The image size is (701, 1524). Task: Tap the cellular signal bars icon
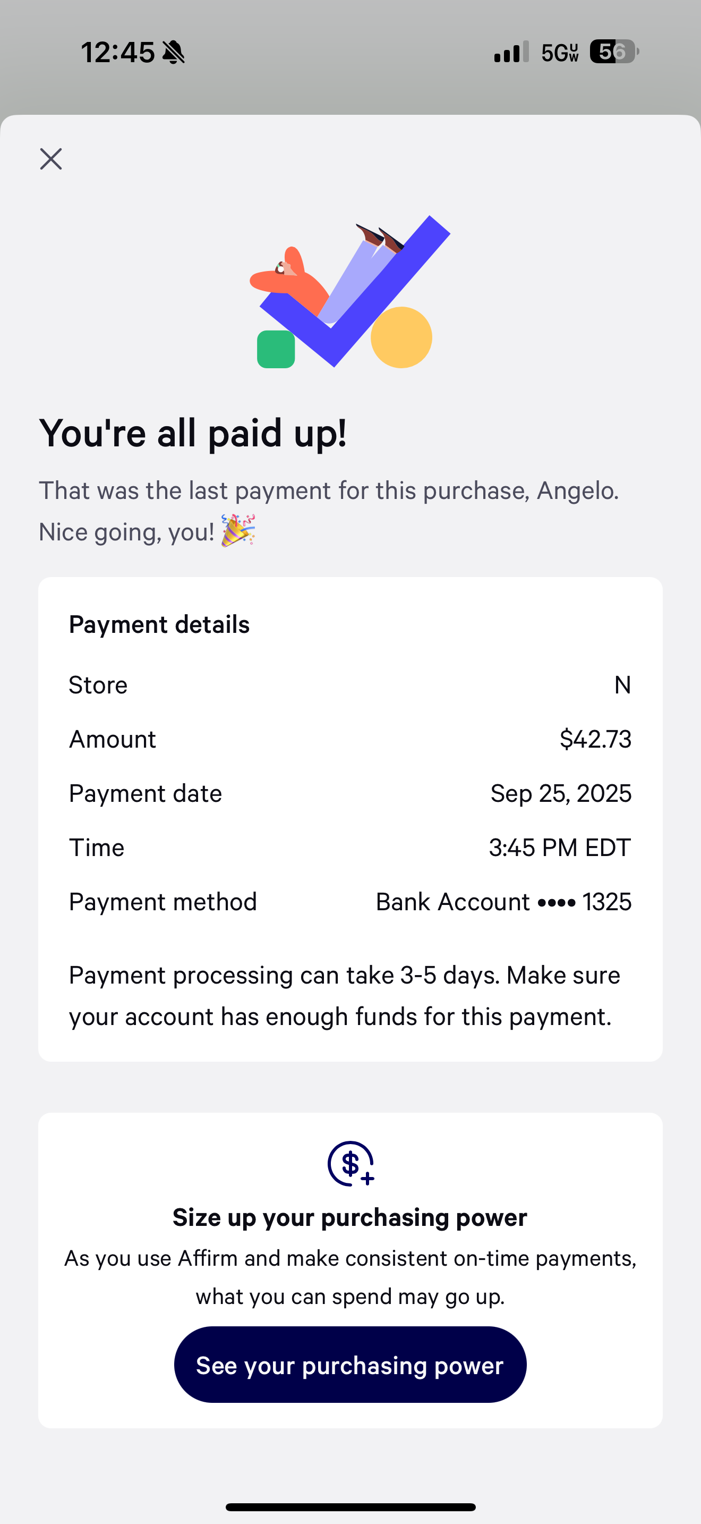point(511,52)
